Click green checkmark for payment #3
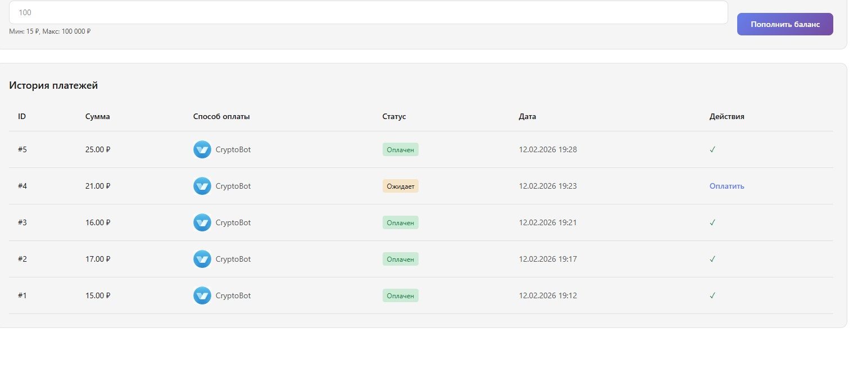 tap(712, 222)
